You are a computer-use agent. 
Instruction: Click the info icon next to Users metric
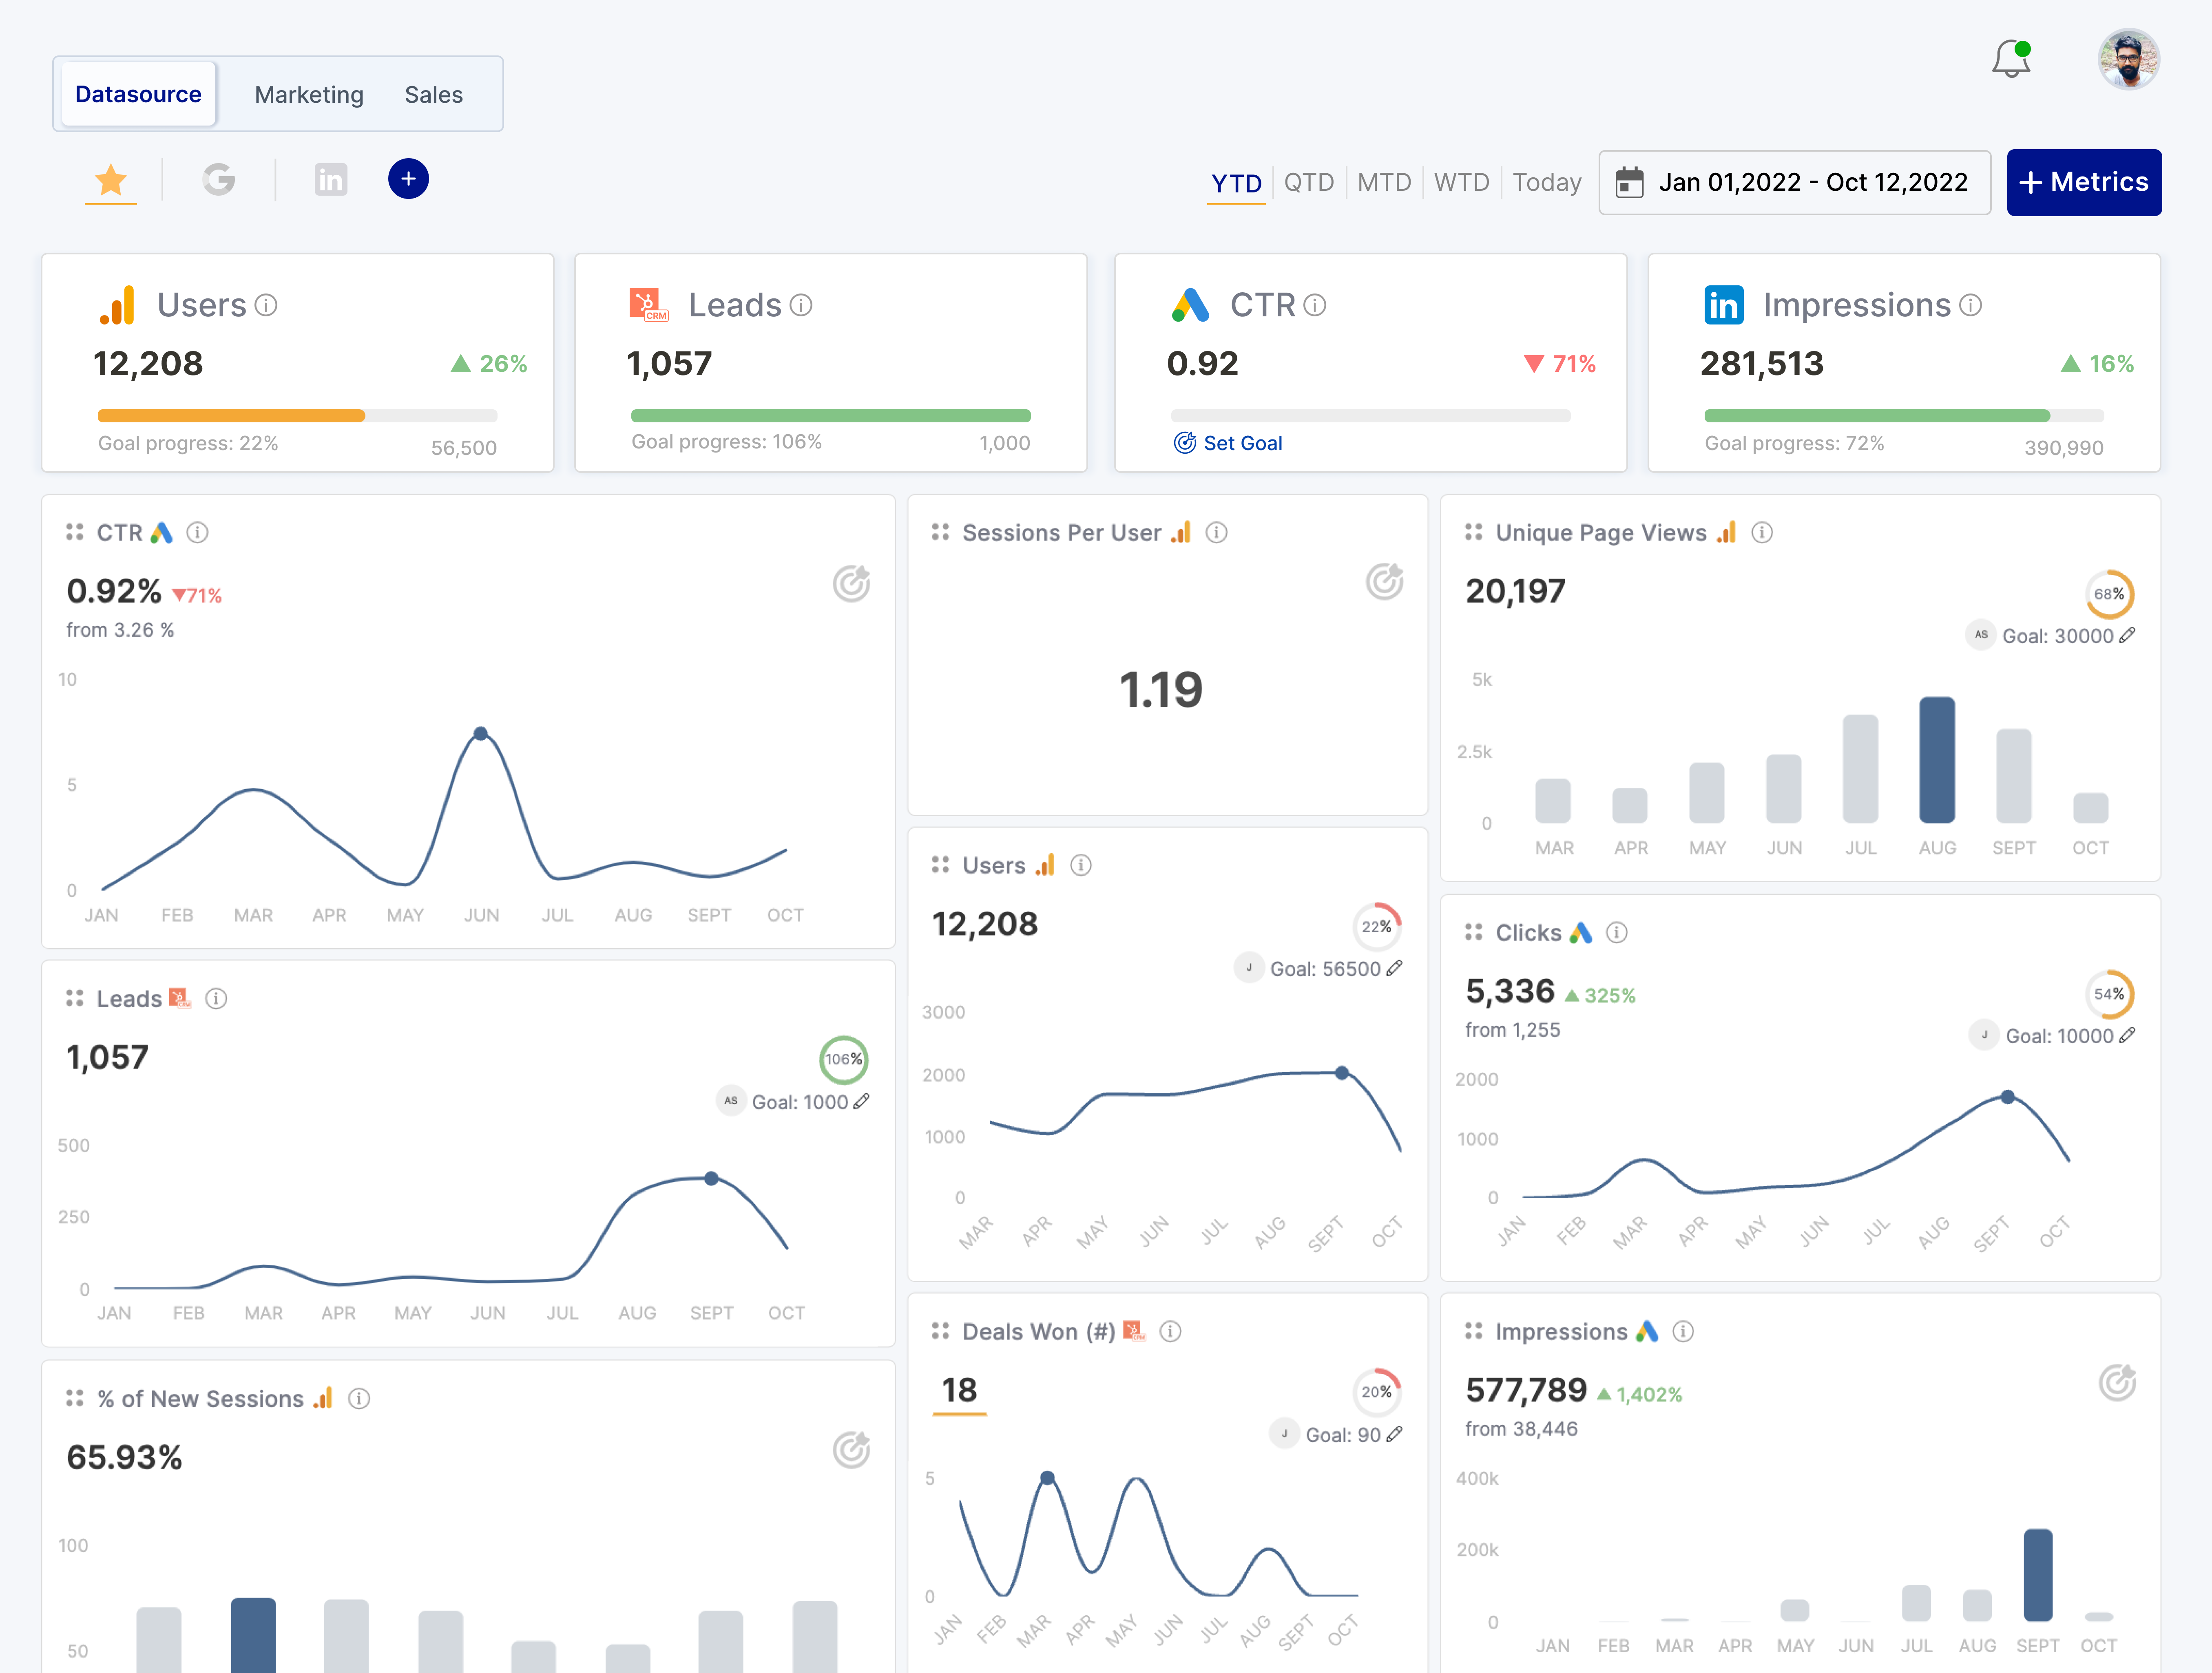coord(266,306)
